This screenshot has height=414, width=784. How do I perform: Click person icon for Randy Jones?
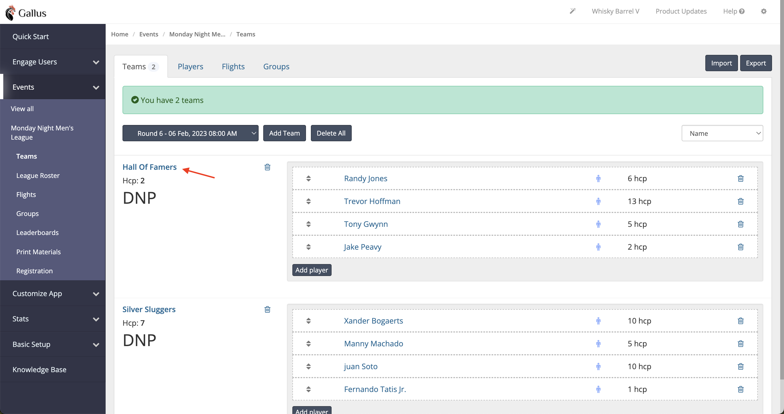pos(598,178)
